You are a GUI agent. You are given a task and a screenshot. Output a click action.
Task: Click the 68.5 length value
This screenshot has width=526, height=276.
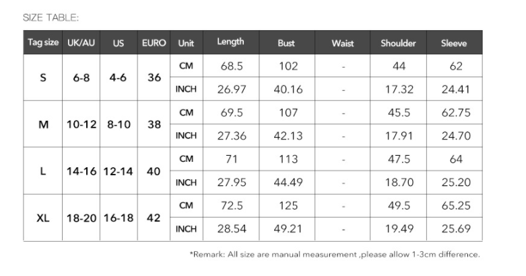[232, 66]
